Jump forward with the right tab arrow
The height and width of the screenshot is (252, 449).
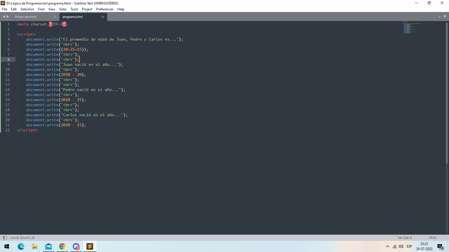(8, 17)
